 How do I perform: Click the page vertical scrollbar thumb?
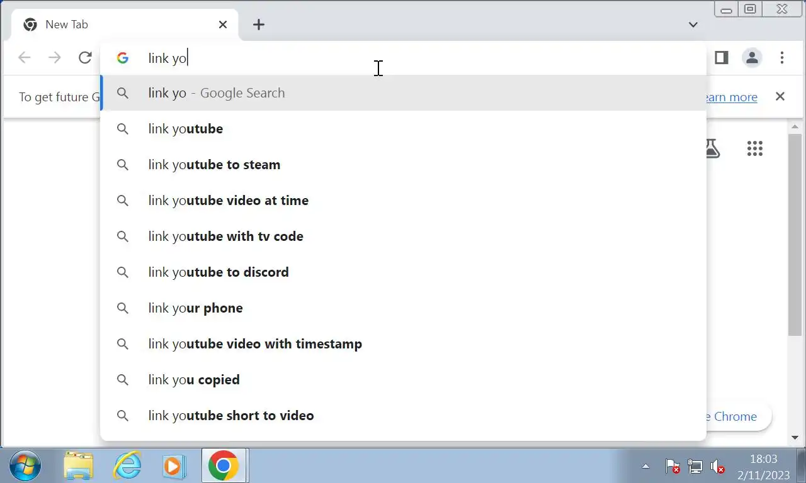(x=795, y=235)
